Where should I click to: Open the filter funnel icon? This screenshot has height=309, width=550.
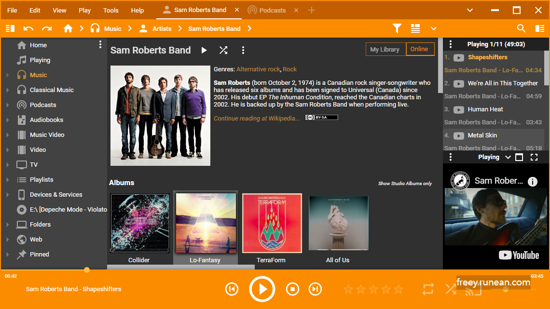397,28
